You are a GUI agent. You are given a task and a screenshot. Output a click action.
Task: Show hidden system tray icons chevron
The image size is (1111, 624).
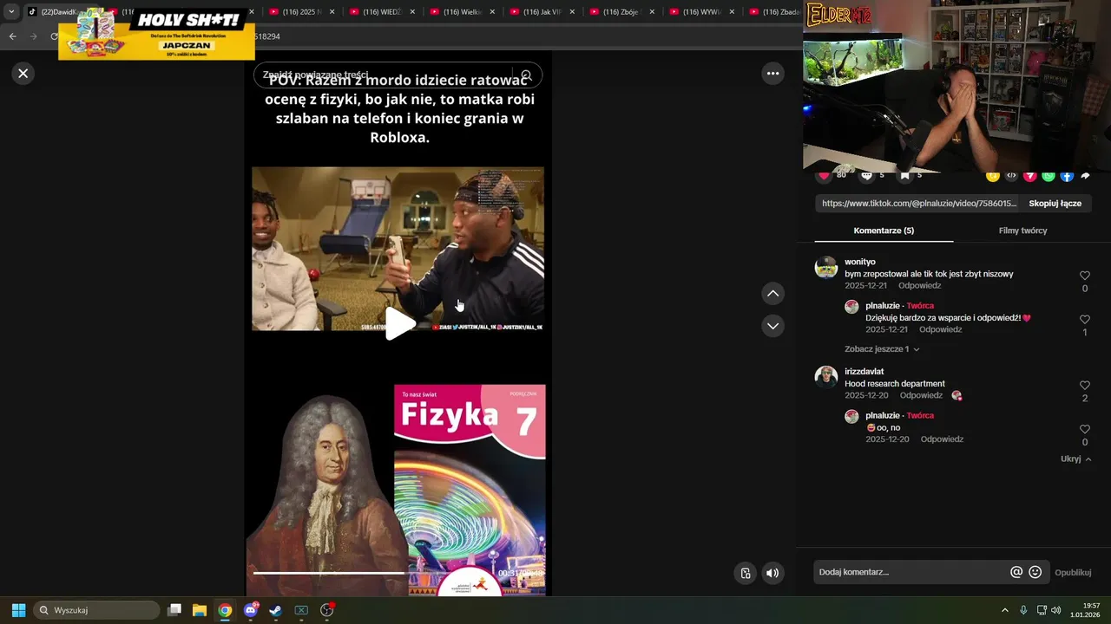pos(1005,610)
